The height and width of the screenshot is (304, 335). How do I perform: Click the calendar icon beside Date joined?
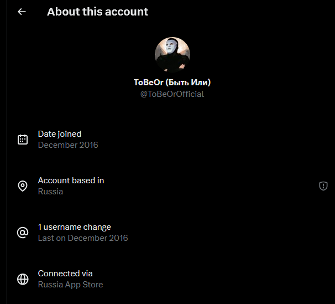pos(23,140)
